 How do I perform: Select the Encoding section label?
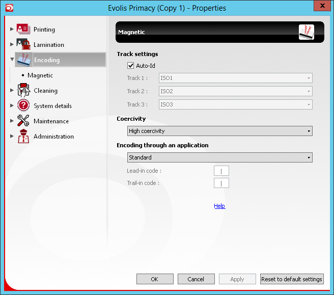[47, 60]
